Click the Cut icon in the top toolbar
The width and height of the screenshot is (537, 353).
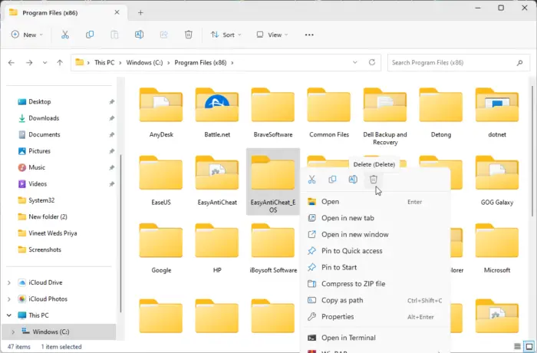coord(65,35)
